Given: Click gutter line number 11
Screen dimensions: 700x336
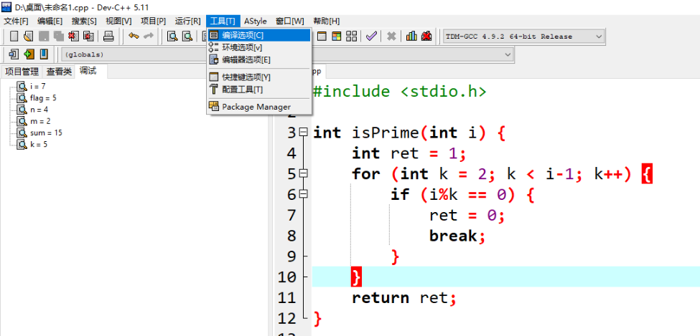Looking at the screenshot, I should pyautogui.click(x=287, y=298).
